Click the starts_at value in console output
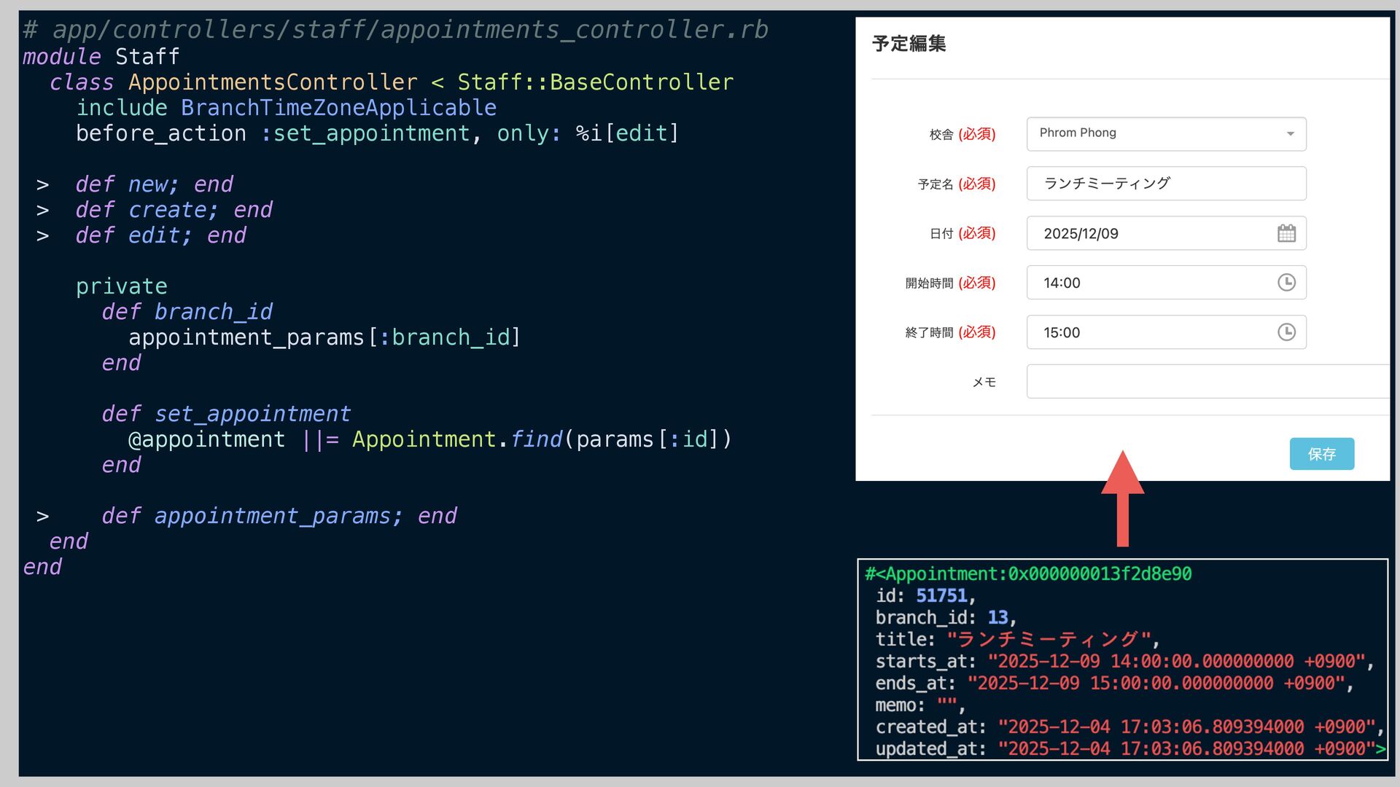Viewport: 1400px width, 787px height. 1175,662
